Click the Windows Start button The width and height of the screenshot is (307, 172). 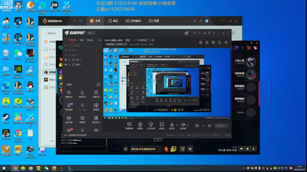[x=3, y=168]
